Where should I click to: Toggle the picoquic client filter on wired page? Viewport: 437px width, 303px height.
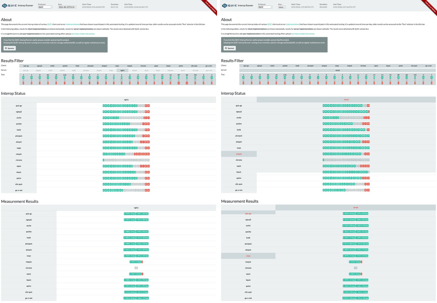tap(310, 66)
